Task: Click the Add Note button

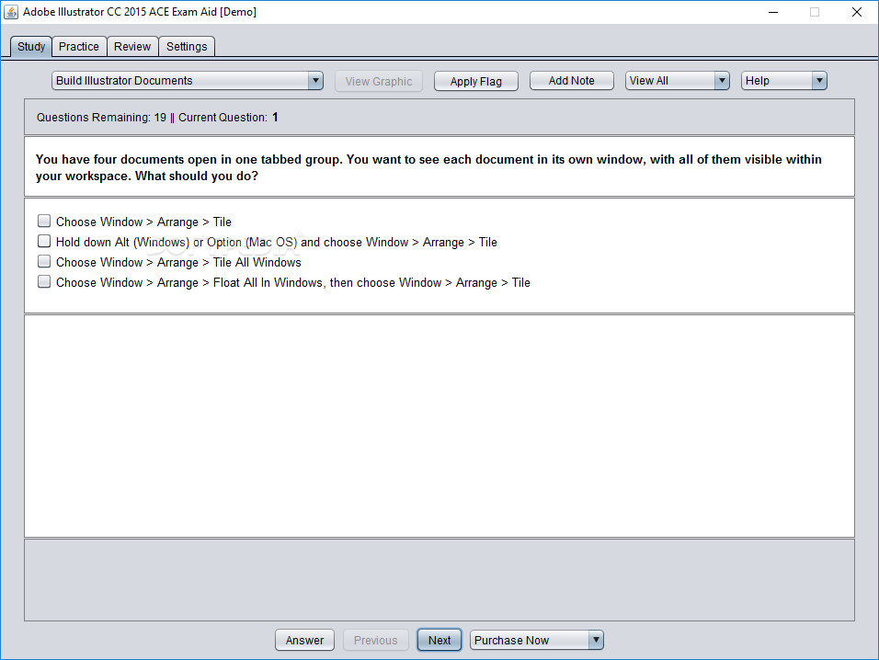Action: [x=571, y=81]
